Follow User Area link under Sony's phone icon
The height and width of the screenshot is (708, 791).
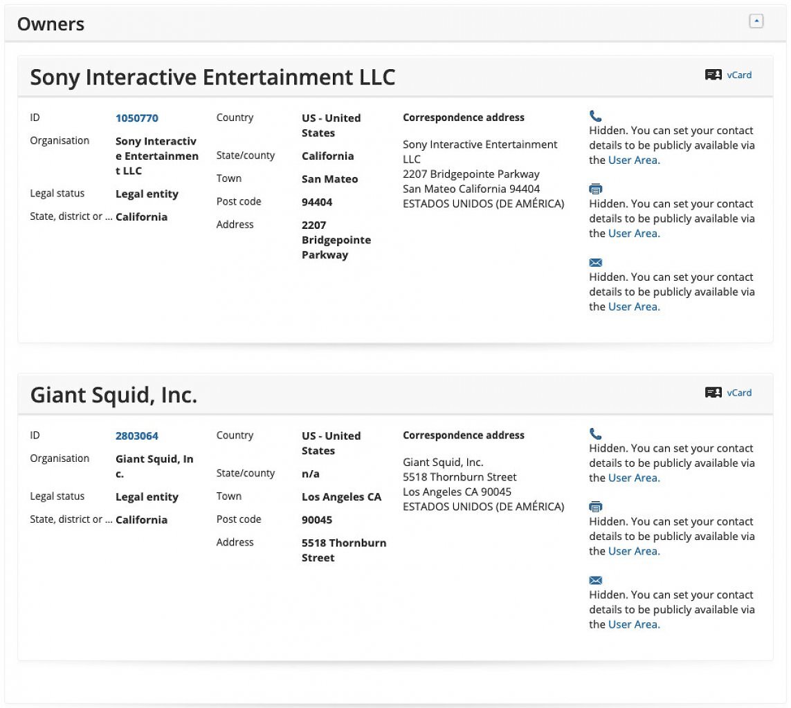point(634,160)
